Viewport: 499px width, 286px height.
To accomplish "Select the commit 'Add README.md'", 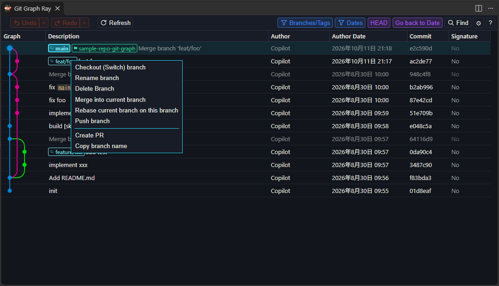I will tap(246, 178).
